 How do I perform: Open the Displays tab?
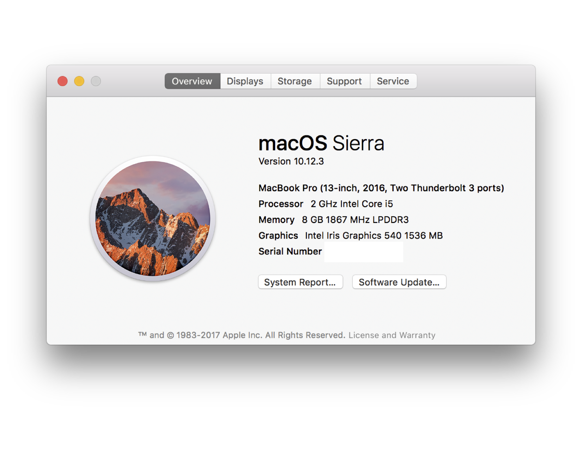(x=245, y=81)
